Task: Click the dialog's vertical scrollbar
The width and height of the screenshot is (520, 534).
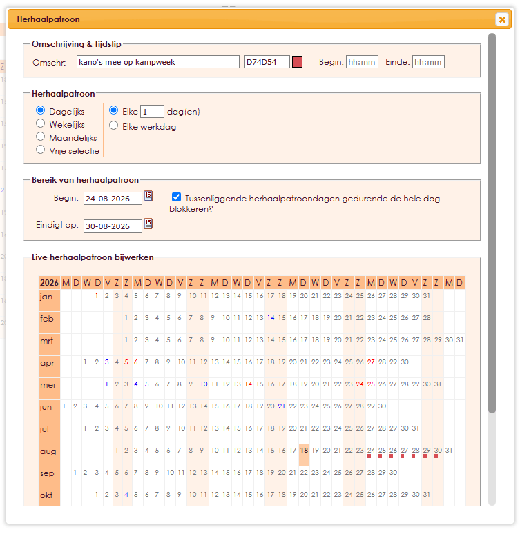Action: click(492, 223)
